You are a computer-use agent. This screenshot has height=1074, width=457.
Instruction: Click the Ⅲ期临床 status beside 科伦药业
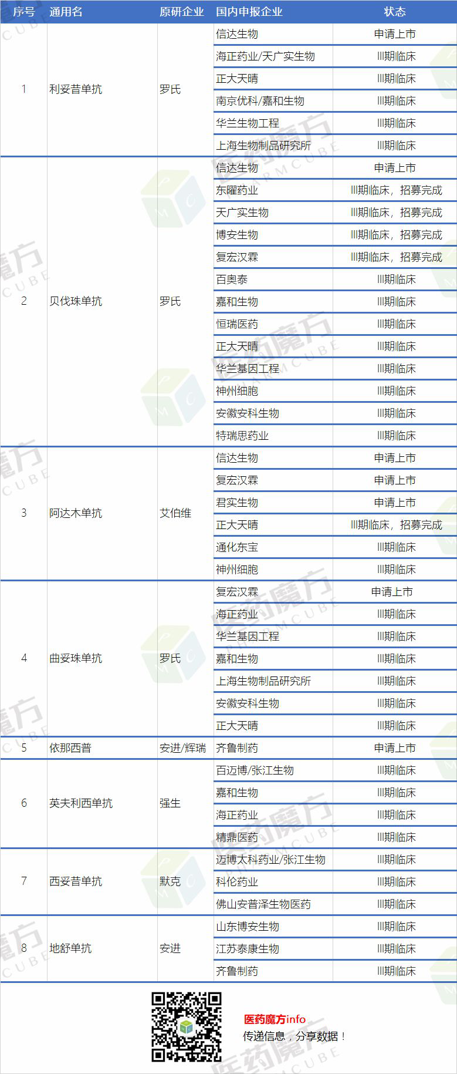396,882
